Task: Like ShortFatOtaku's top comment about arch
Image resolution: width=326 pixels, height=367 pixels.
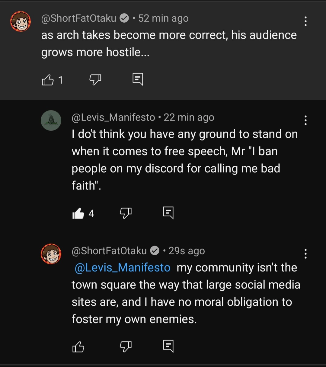Action: pyautogui.click(x=48, y=80)
